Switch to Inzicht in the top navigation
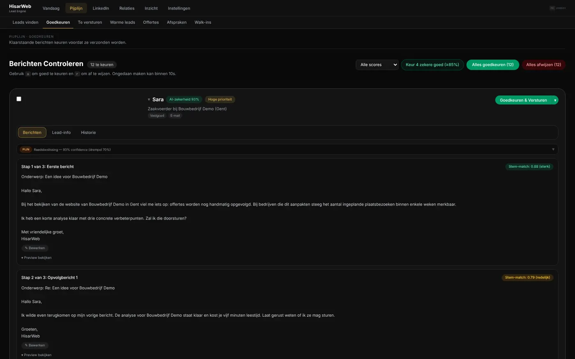 point(151,8)
